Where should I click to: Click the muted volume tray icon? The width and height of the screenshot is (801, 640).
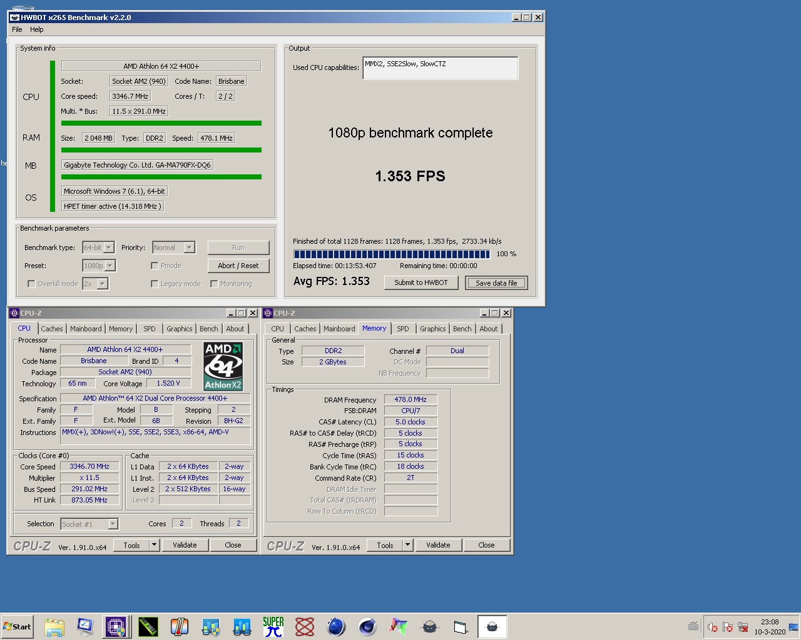(712, 627)
